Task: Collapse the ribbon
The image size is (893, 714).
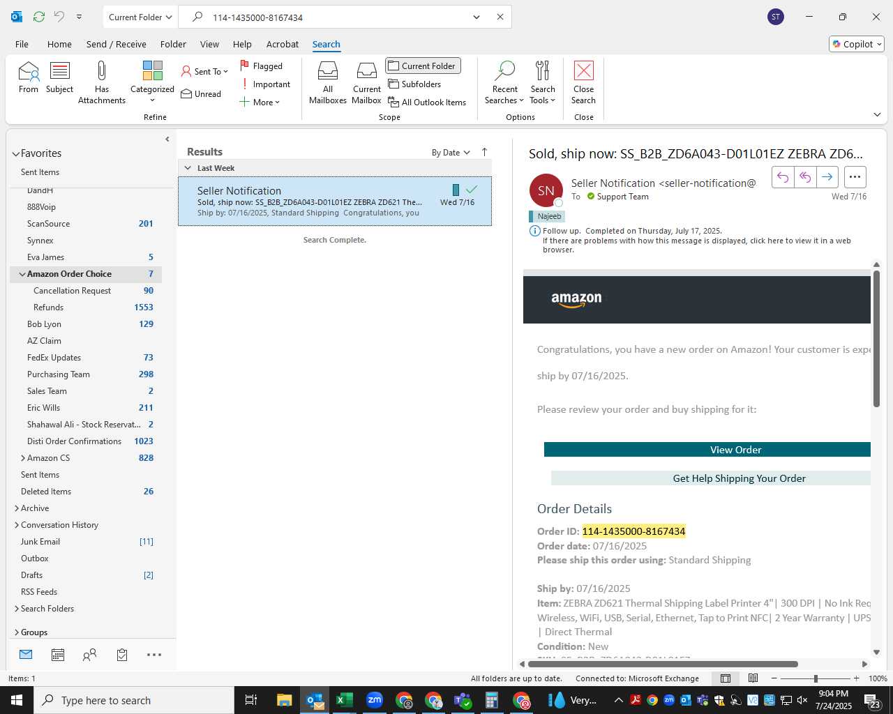Action: pos(878,114)
